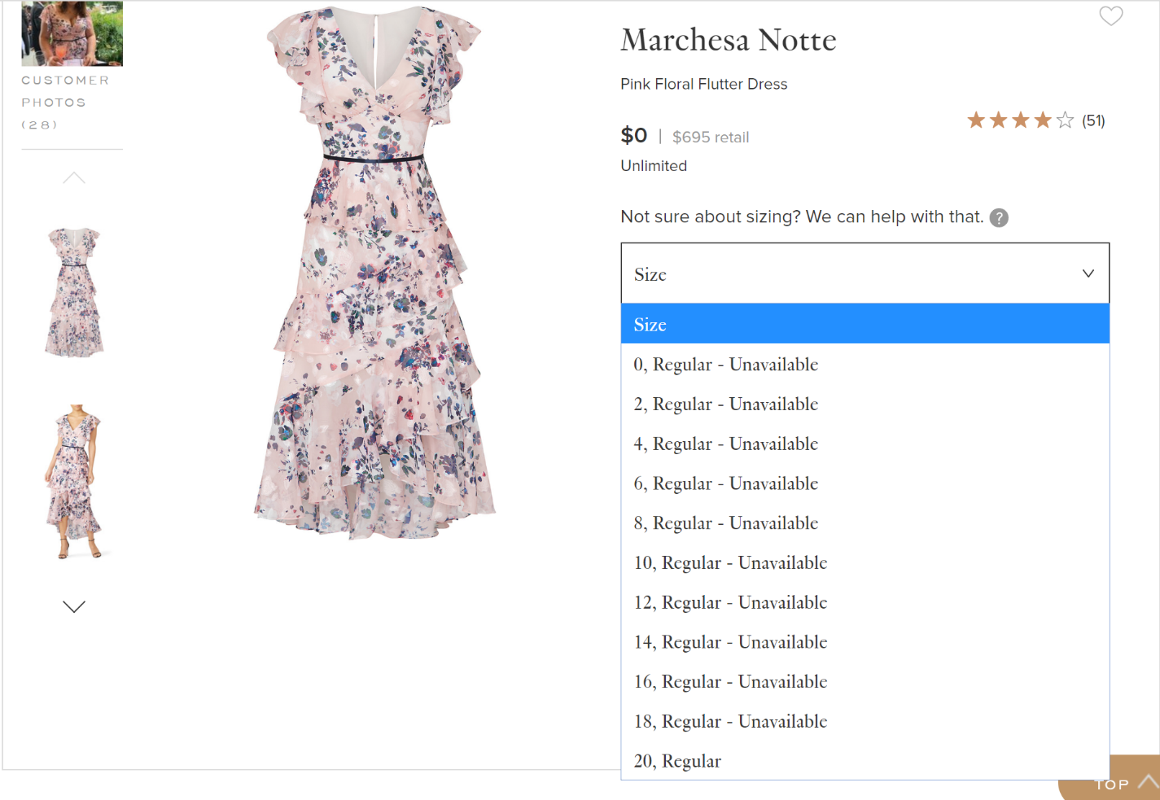Choose size 2, Regular - Unavailable
The height and width of the screenshot is (800, 1160).
coord(865,404)
